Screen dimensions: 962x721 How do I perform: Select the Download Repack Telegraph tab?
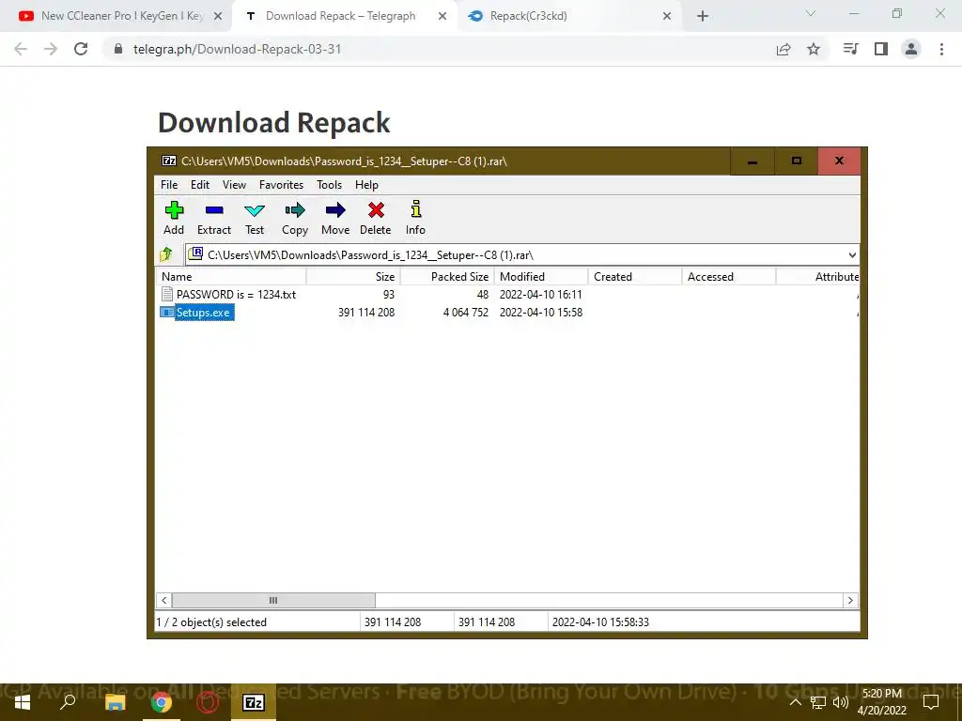point(340,16)
